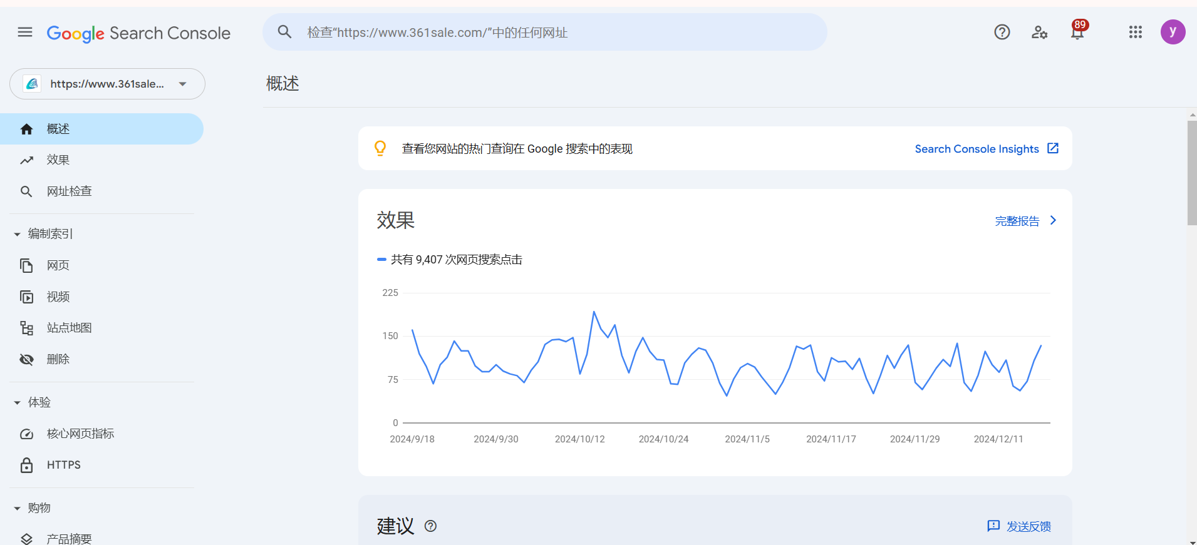This screenshot has width=1197, height=545.
Task: Click the speed gauge icon beside 核心网页指标
Action: (x=26, y=434)
